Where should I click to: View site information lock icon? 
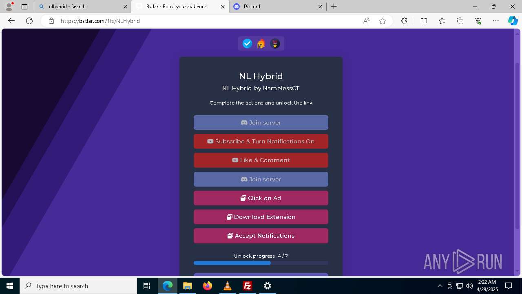tap(51, 21)
